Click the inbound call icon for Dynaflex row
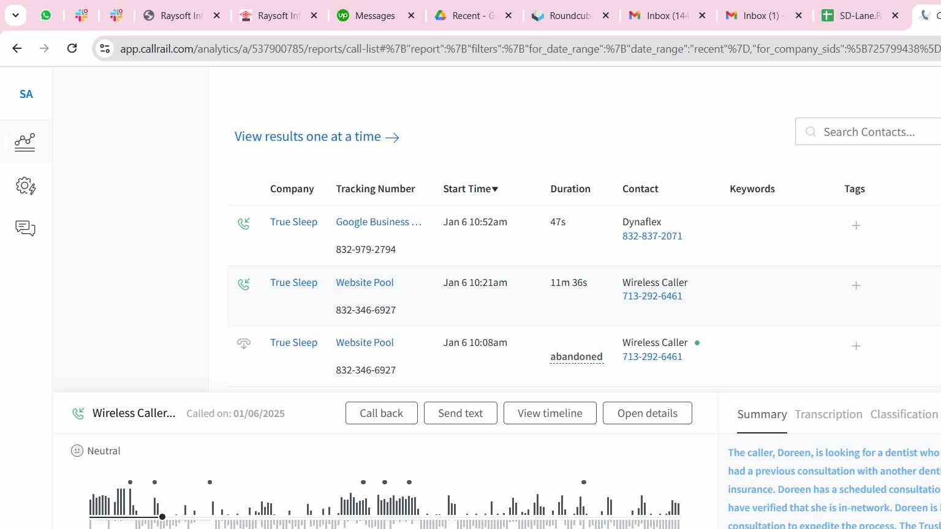The width and height of the screenshot is (941, 529). (x=244, y=223)
